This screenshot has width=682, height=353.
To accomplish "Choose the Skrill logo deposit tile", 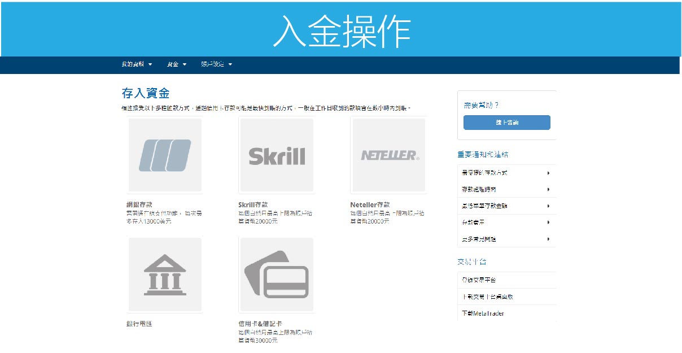I will coord(277,155).
